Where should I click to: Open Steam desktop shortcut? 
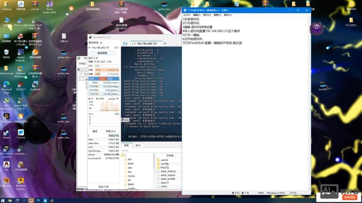pyautogui.click(x=7, y=134)
